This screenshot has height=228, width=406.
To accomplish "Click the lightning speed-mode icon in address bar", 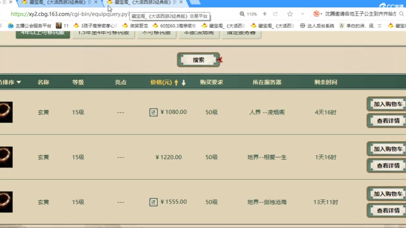I will pyautogui.click(x=265, y=14).
